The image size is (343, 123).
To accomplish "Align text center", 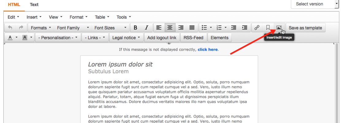I will coord(170,28).
